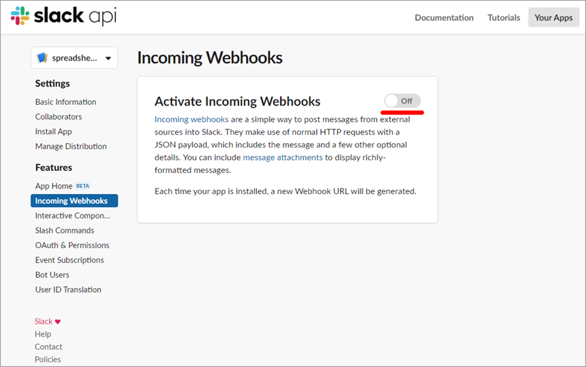Viewport: 586px width, 367px height.
Task: Open Bot Users feature
Action: click(52, 275)
